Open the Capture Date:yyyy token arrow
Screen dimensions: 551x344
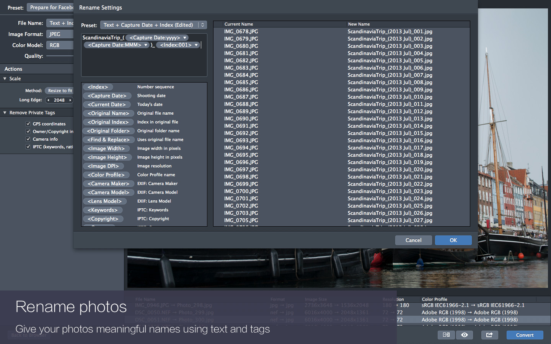pos(185,38)
